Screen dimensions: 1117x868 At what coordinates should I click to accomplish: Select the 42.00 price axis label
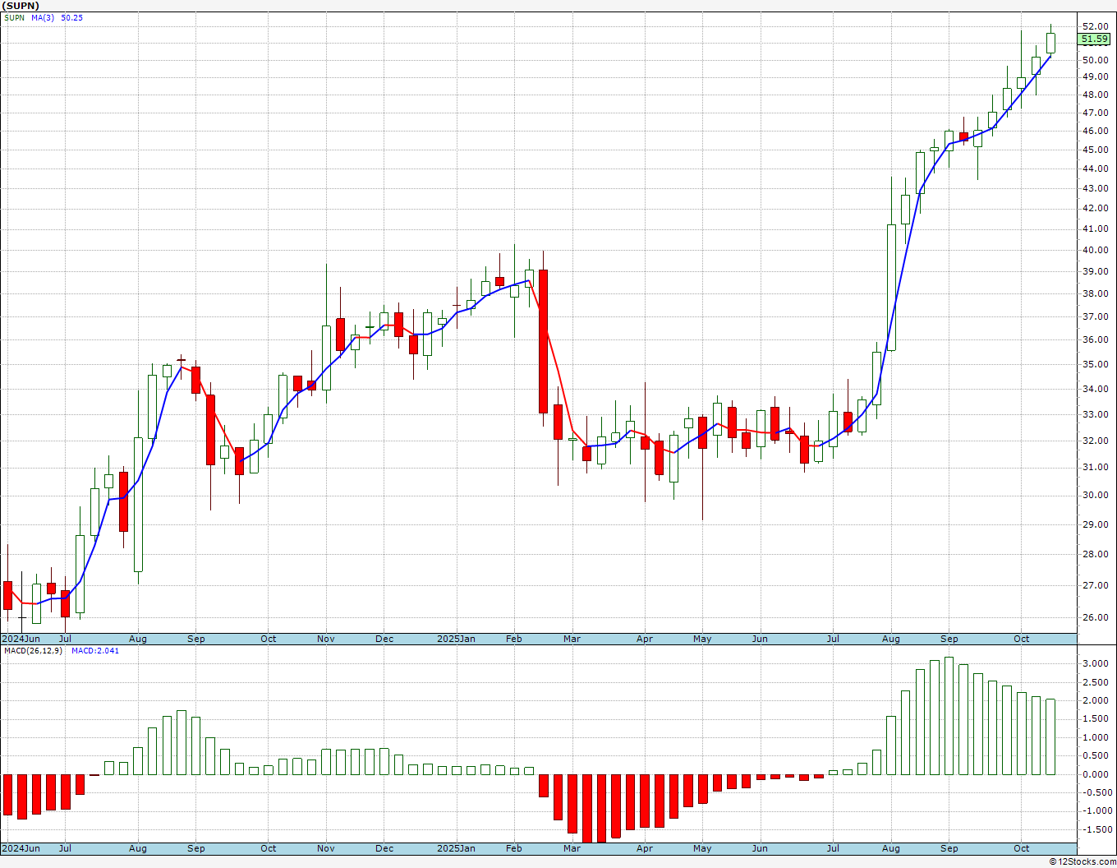pyautogui.click(x=1095, y=207)
